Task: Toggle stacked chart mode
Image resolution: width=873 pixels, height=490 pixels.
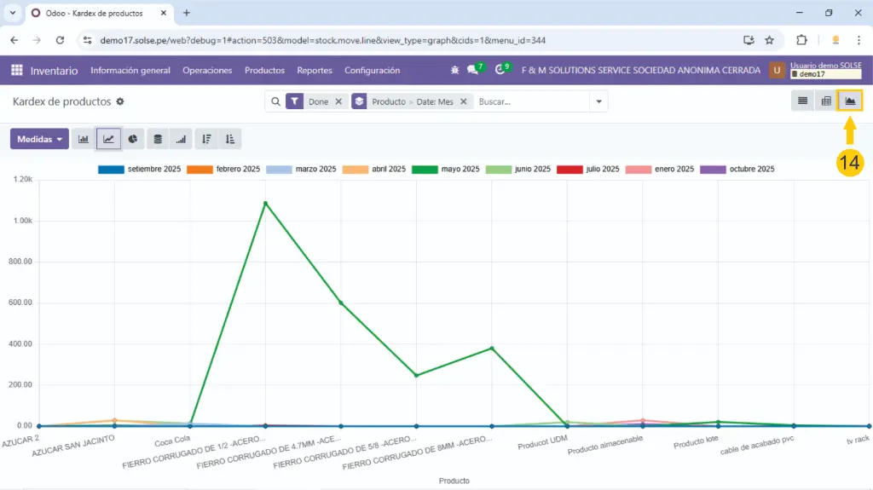Action: click(157, 139)
